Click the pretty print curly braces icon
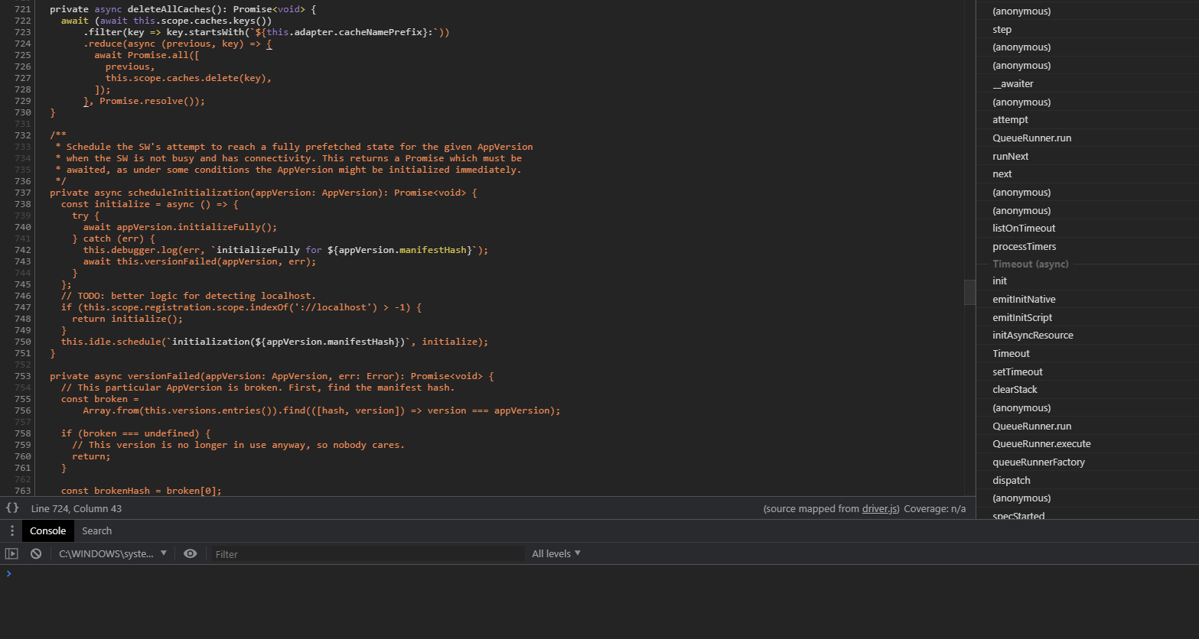The image size is (1199, 639). [12, 508]
